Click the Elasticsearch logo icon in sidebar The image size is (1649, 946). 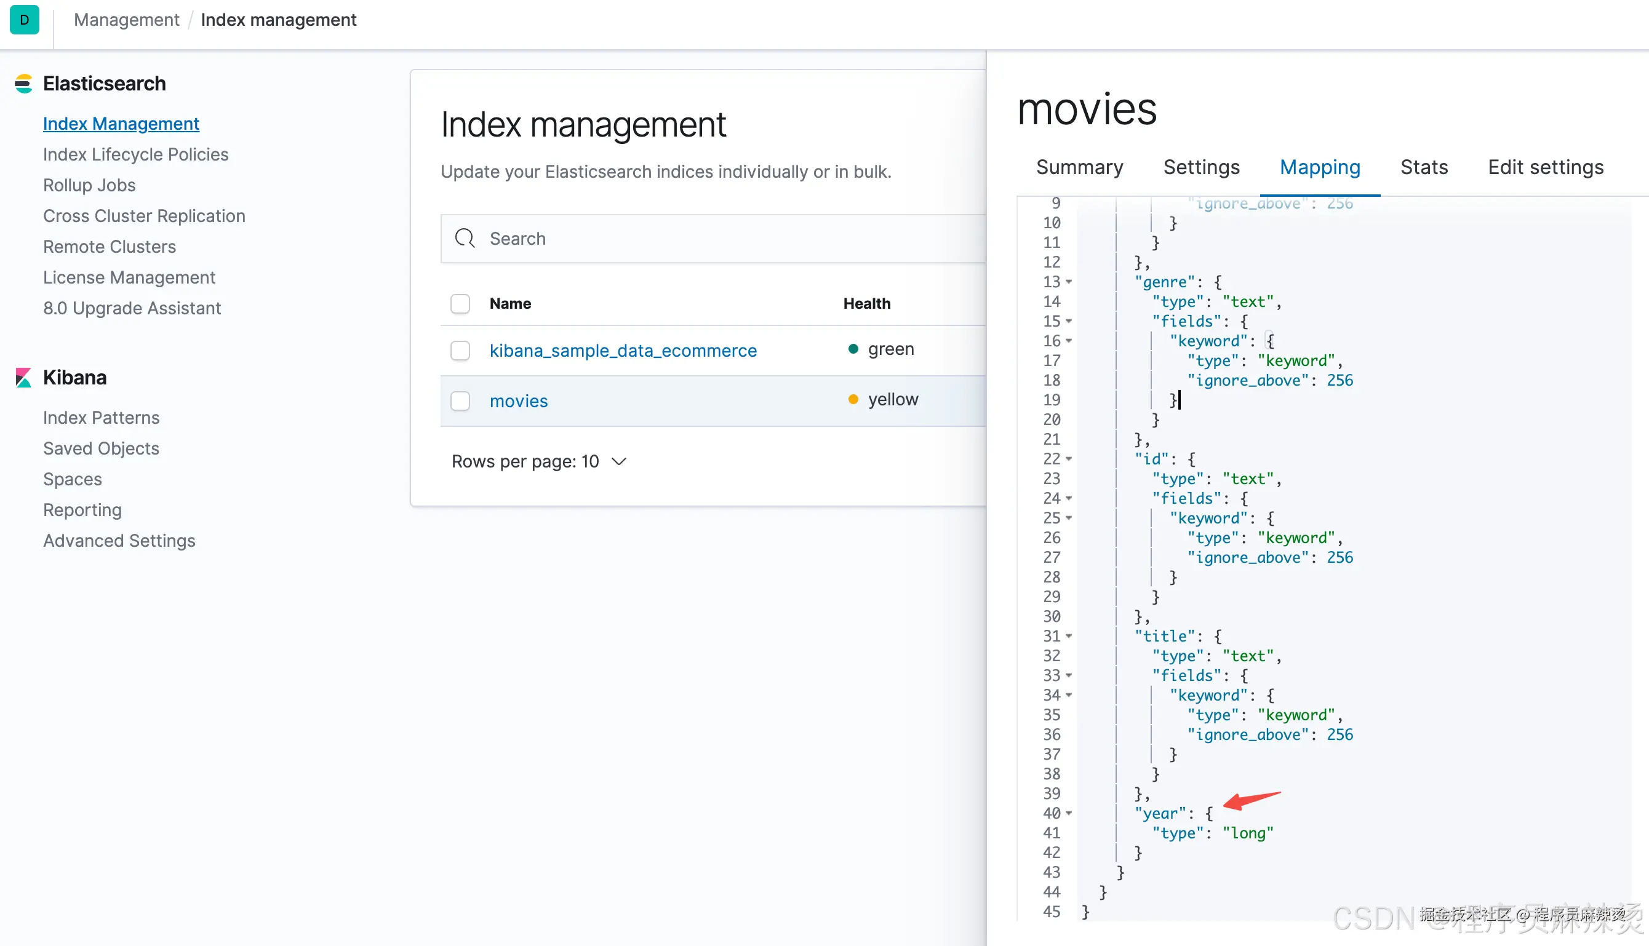pos(23,84)
